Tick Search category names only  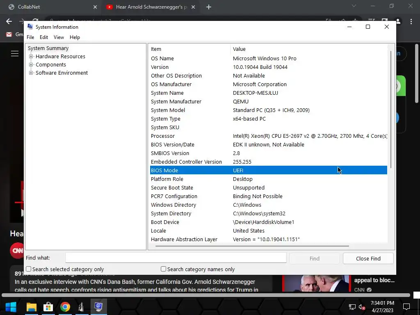(x=163, y=269)
